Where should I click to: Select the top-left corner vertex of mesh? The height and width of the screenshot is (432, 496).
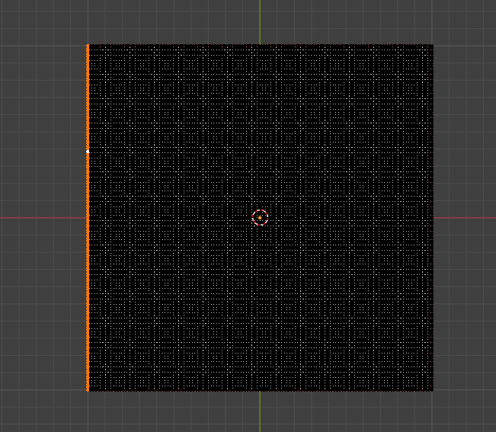click(x=88, y=45)
